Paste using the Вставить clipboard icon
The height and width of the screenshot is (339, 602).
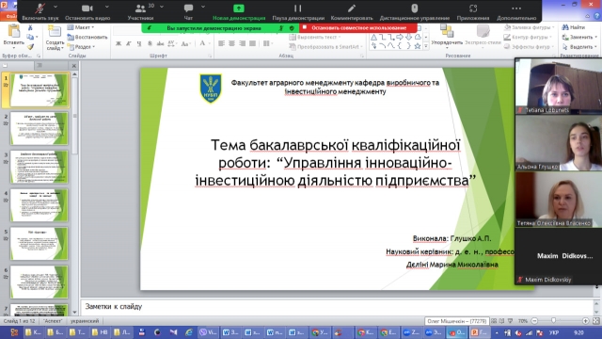14,31
